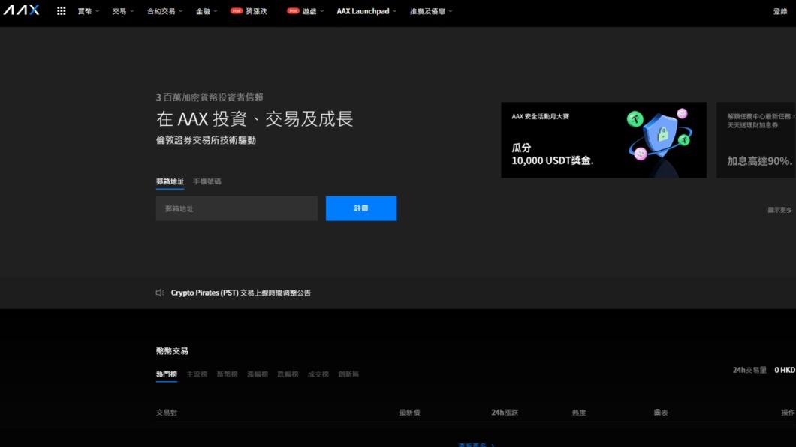Click the speaker announcement icon
Viewport: 796px width, 447px height.
[x=160, y=292]
